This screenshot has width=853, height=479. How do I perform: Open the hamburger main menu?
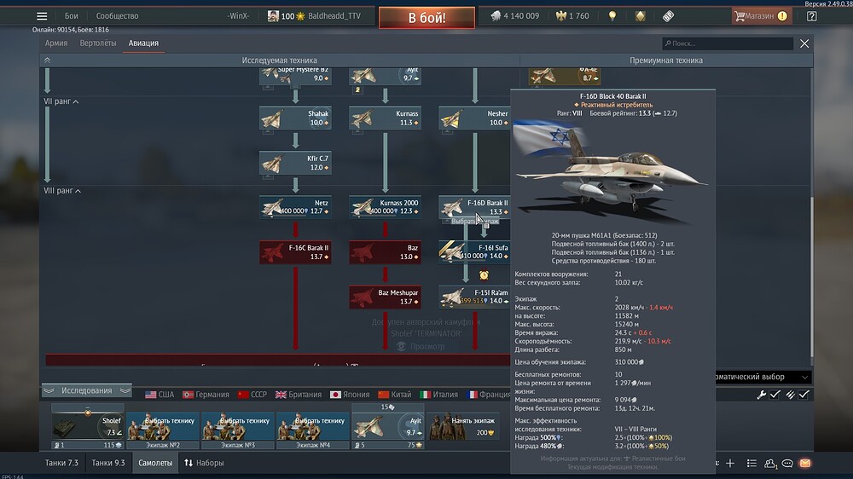(x=42, y=16)
